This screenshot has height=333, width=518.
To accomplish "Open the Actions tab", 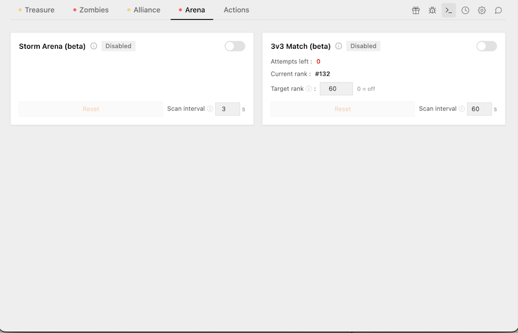I will [237, 10].
